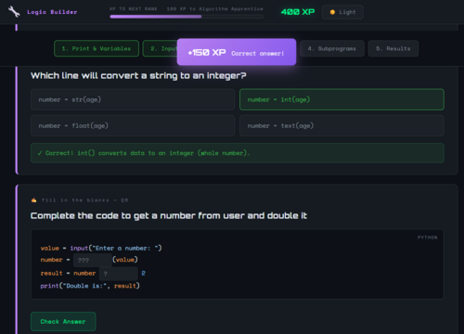
Task: Click the 'fill in the blanks – Q6' label
Action: [84, 200]
